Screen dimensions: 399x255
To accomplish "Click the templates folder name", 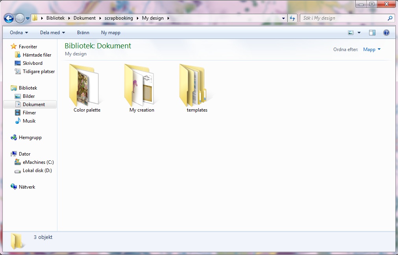I will point(197,110).
